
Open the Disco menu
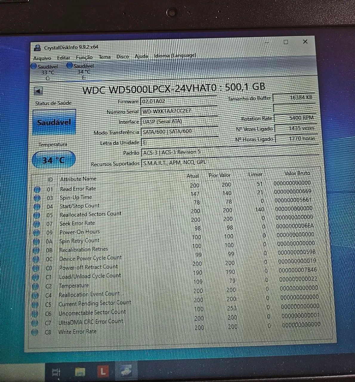(122, 56)
